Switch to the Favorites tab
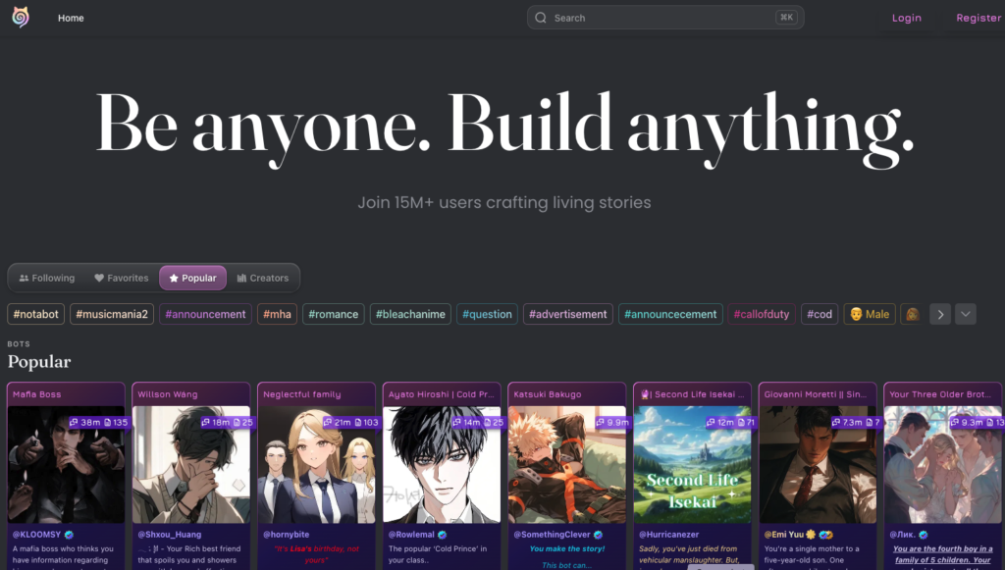 click(121, 278)
